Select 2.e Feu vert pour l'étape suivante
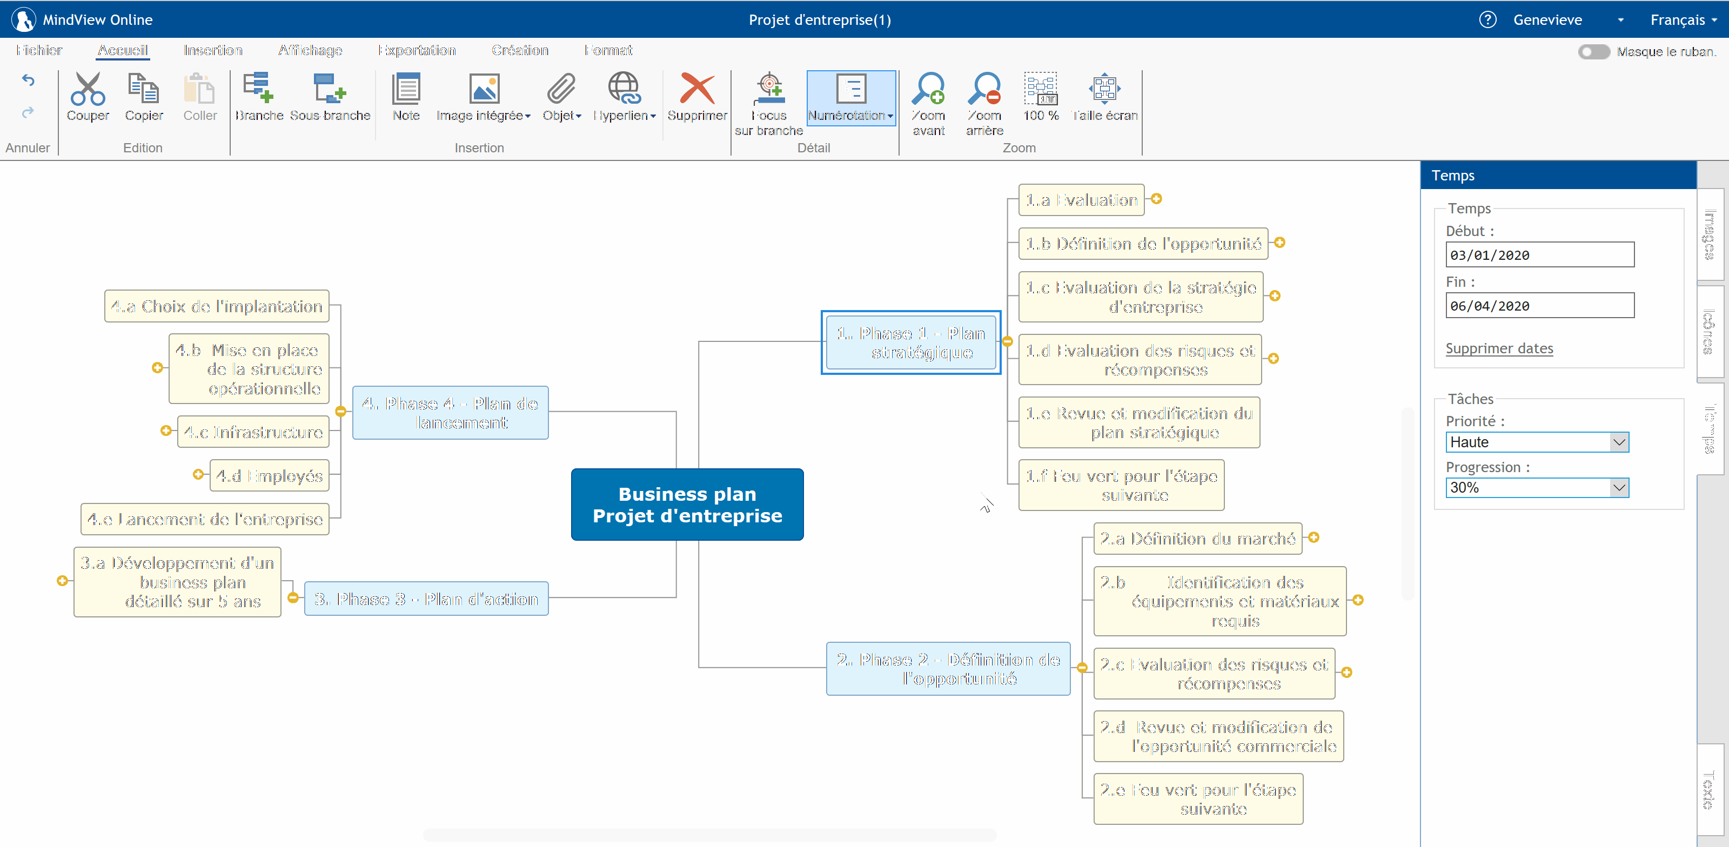The height and width of the screenshot is (847, 1729). [1198, 799]
